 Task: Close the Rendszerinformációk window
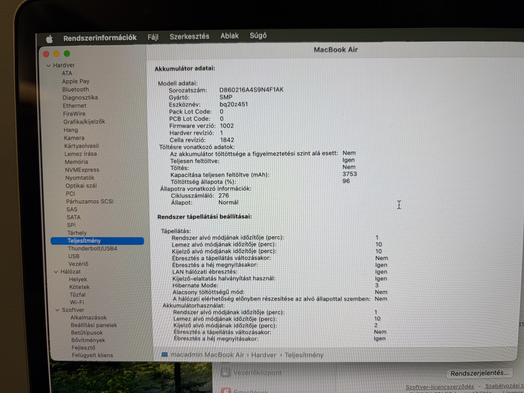coord(46,54)
